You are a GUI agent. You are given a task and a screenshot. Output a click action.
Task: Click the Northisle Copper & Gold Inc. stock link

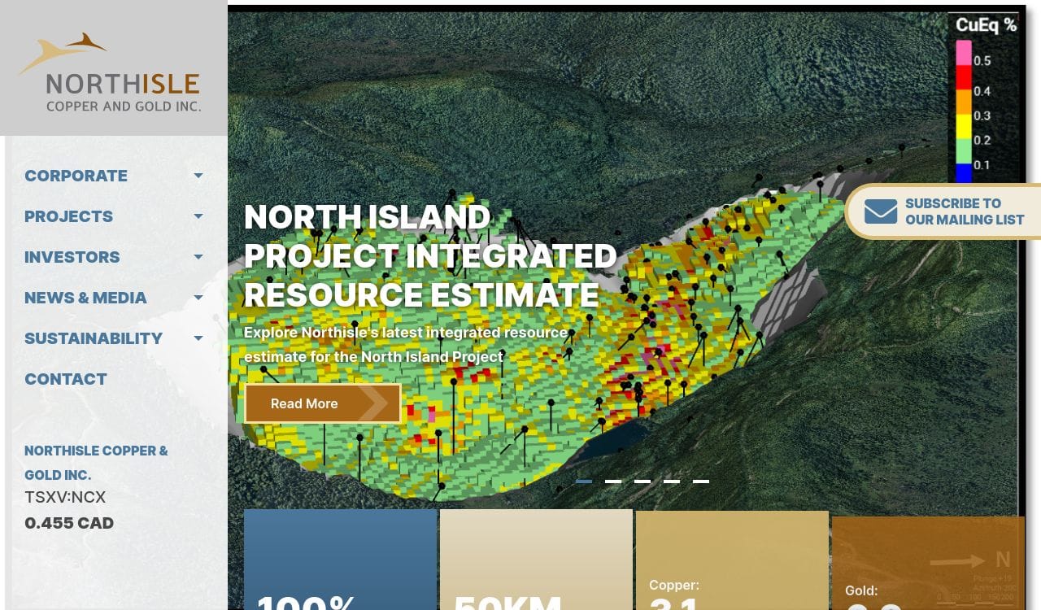coord(96,462)
